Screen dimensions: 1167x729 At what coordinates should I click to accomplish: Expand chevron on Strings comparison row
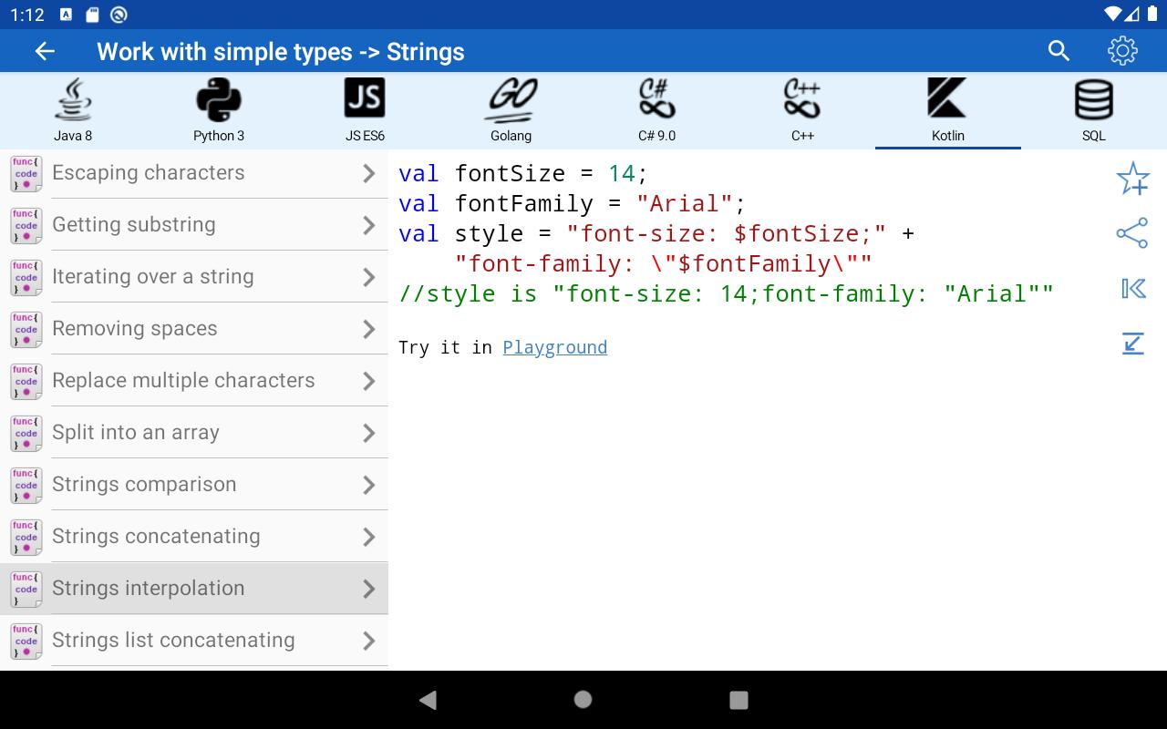pyautogui.click(x=369, y=485)
